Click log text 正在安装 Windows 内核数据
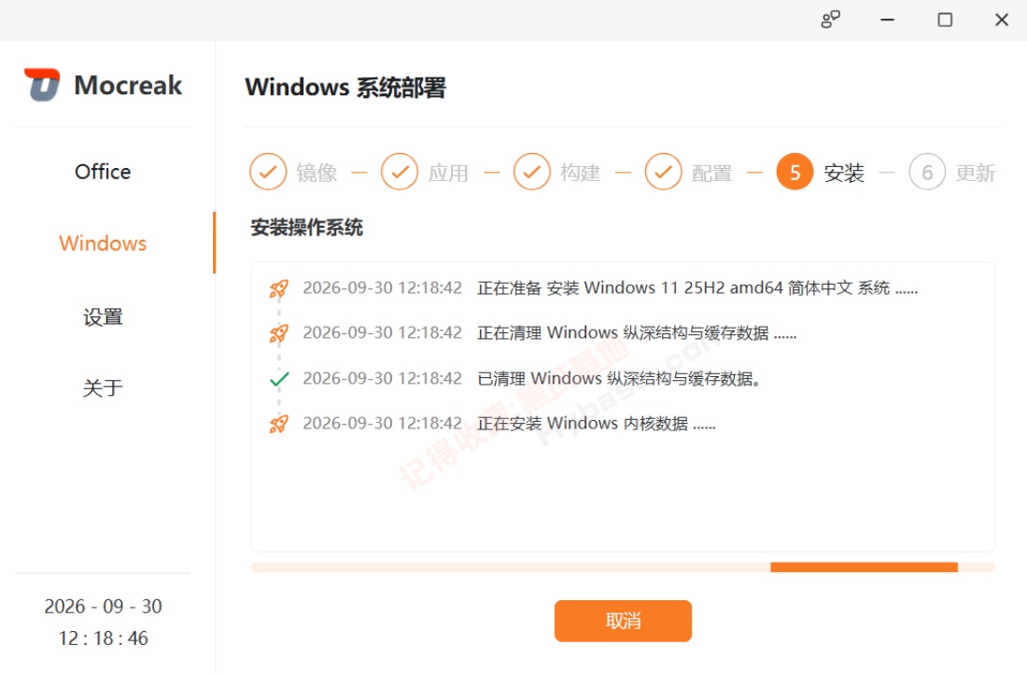 click(x=596, y=424)
